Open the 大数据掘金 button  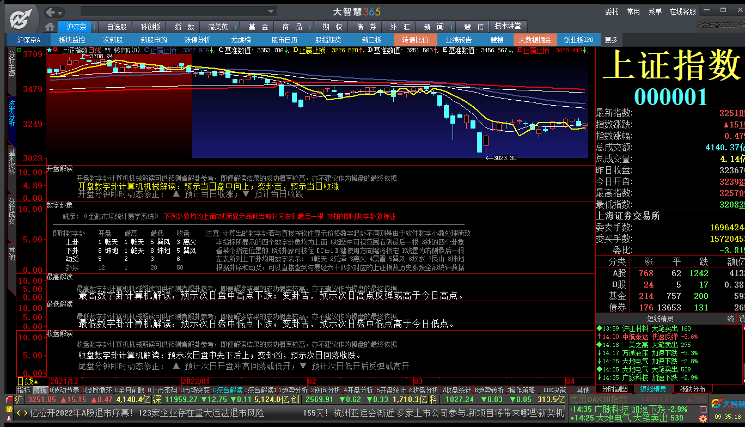(x=535, y=40)
